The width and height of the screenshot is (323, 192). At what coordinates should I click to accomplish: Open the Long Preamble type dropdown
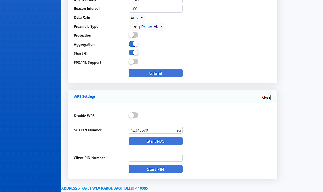pyautogui.click(x=147, y=27)
